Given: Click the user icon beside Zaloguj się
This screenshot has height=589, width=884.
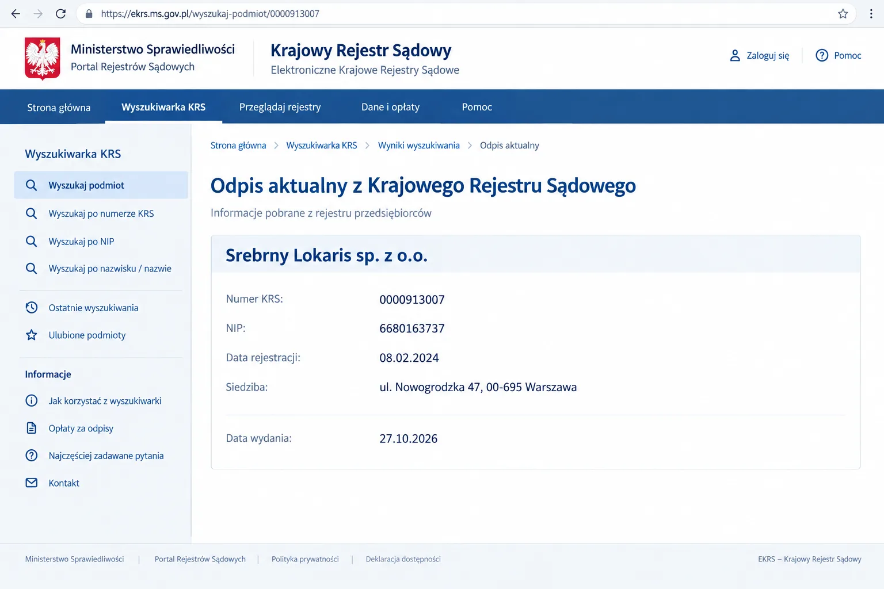Looking at the screenshot, I should (x=735, y=56).
